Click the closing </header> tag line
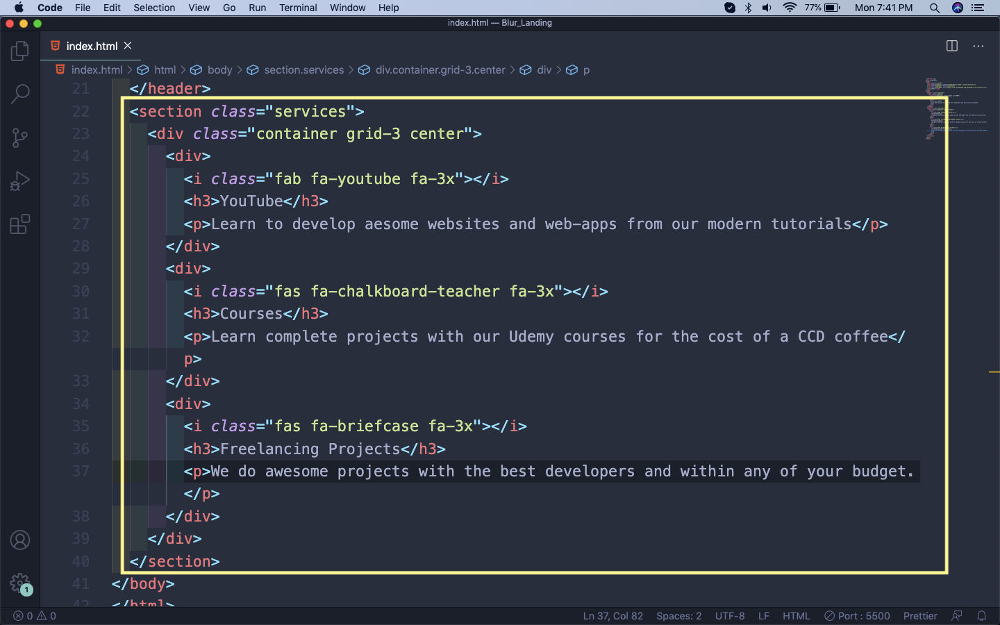 pyautogui.click(x=170, y=89)
